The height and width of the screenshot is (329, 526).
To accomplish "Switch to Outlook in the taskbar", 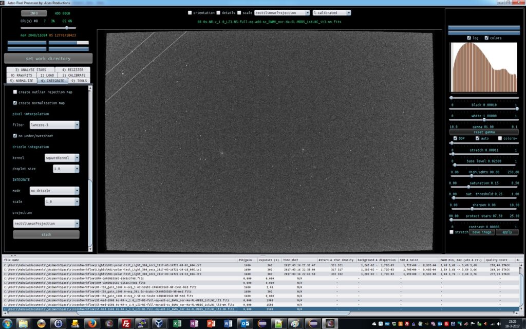I will pos(246,323).
